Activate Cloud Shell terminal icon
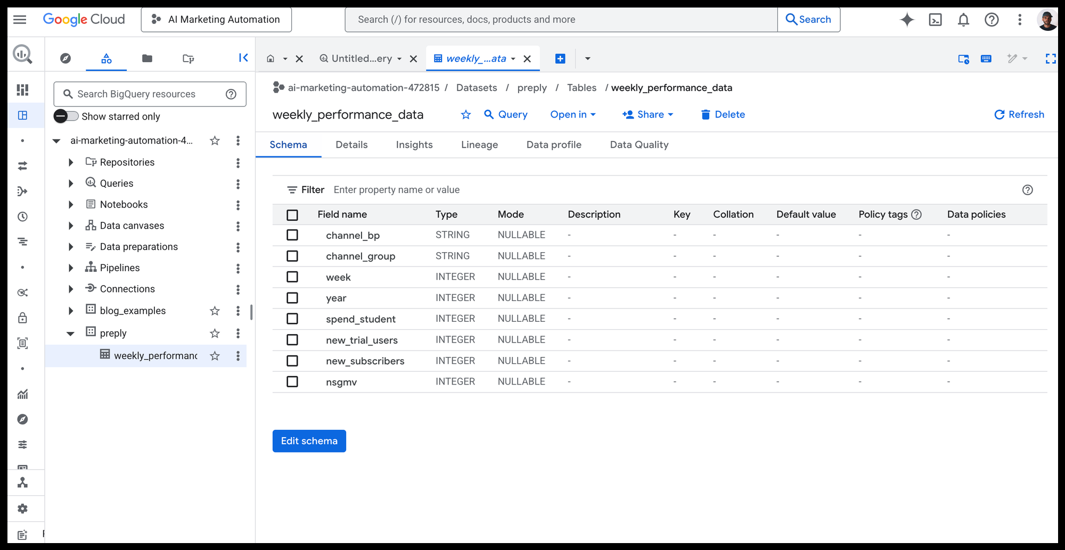Screen dimensions: 1065x550 point(935,20)
